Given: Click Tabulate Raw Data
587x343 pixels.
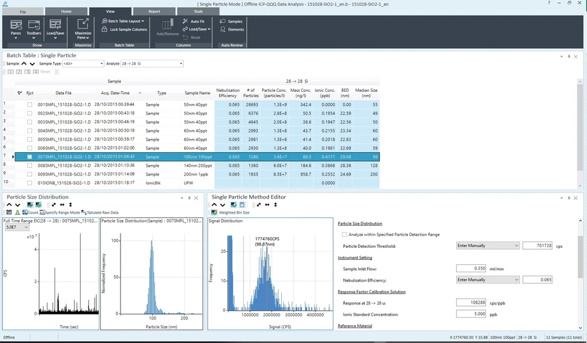Looking at the screenshot, I should point(100,212).
